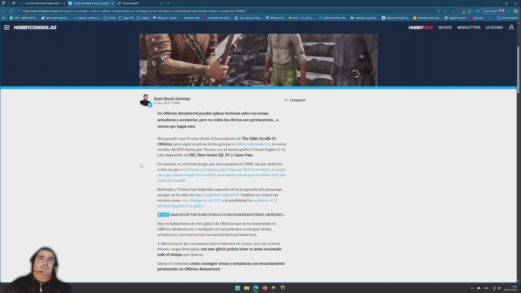
Task: Click the Windows Start button
Action: click(x=238, y=288)
